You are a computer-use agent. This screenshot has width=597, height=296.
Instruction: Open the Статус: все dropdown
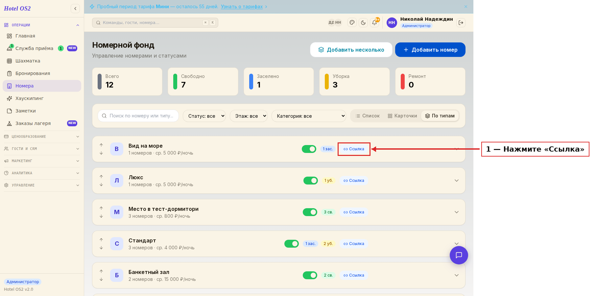(204, 116)
